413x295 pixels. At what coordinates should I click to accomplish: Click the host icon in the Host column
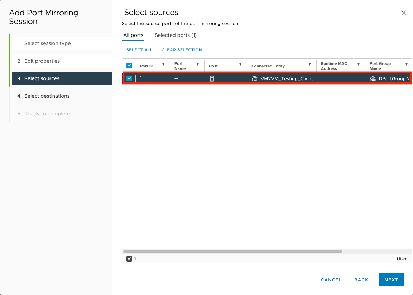[x=212, y=78]
